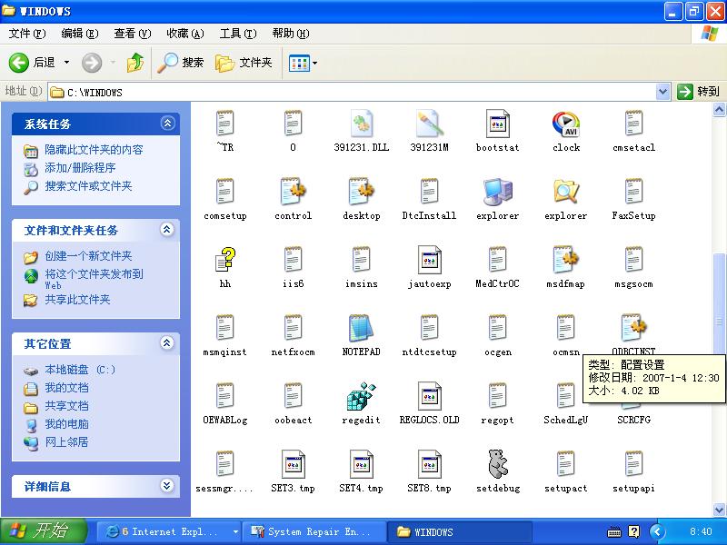Select the ODBCINST settings file icon
The image size is (727, 545).
[x=633, y=328]
